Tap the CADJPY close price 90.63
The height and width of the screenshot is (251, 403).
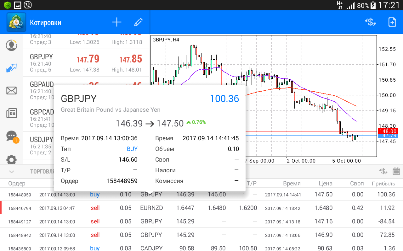click(325, 248)
